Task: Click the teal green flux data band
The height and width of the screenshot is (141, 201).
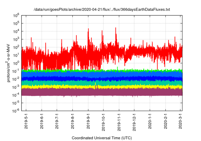Action: click(x=102, y=83)
